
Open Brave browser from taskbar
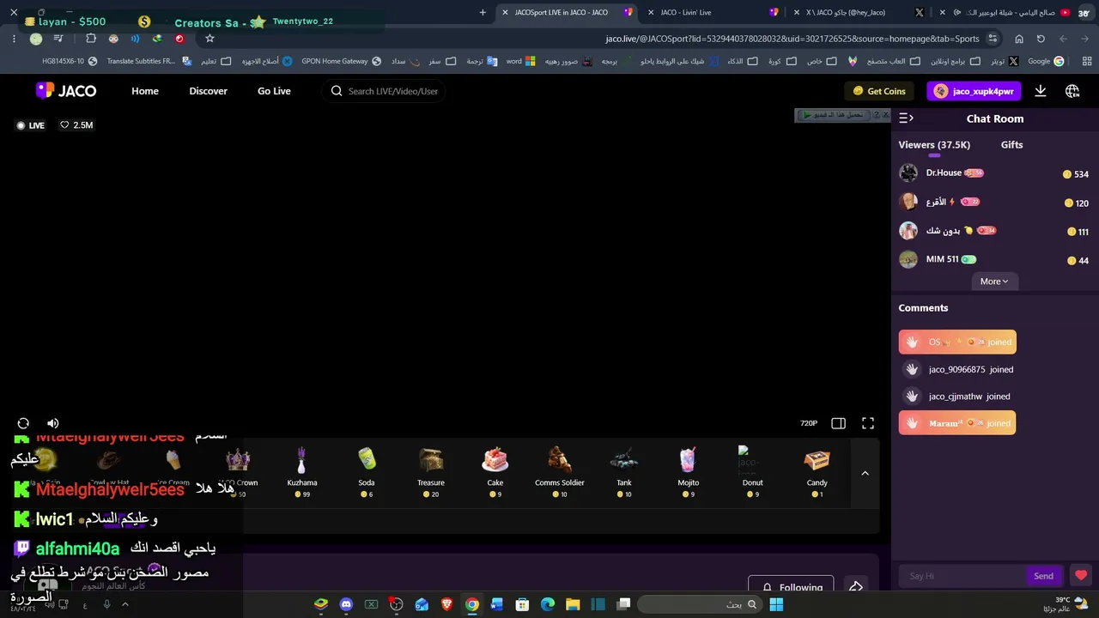click(x=446, y=604)
